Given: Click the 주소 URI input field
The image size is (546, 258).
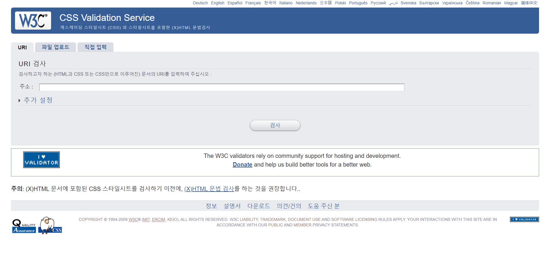Looking at the screenshot, I should point(222,87).
